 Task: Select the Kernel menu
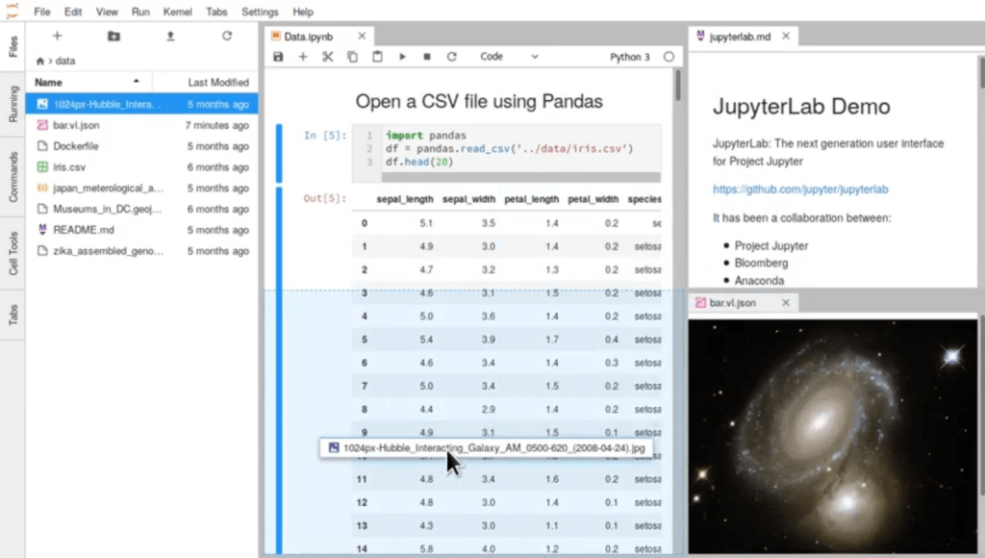click(177, 13)
